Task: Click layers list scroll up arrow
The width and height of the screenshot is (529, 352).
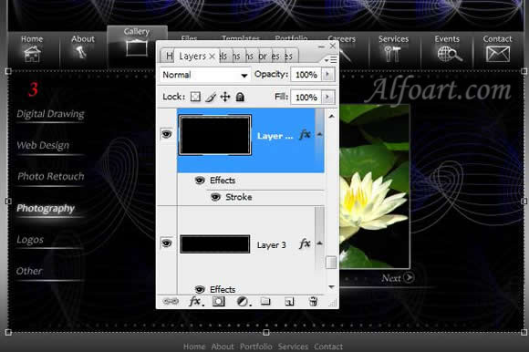Action: (332, 117)
